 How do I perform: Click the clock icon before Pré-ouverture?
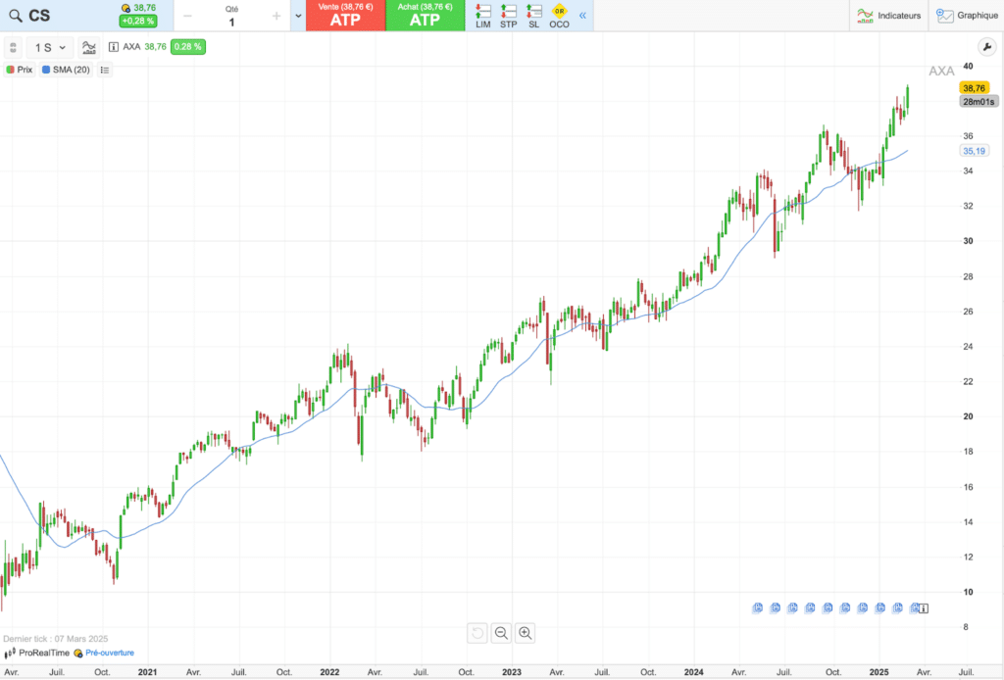coord(78,654)
